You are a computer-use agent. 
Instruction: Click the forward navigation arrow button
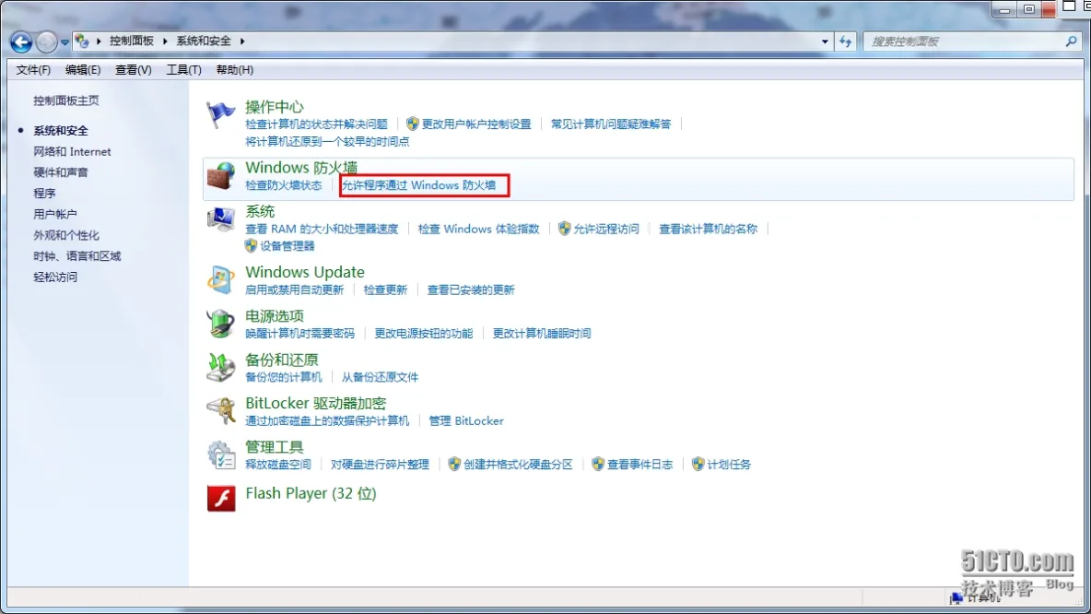click(46, 41)
